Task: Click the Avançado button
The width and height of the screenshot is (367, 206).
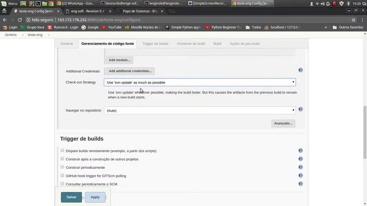Action: [x=283, y=124]
